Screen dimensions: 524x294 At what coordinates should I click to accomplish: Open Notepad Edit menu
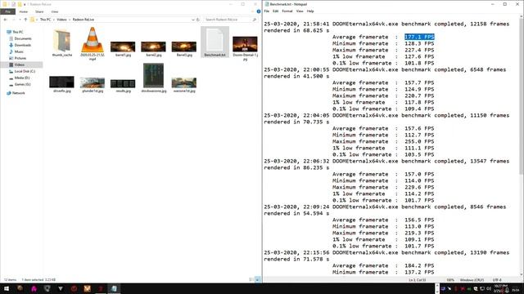point(275,11)
